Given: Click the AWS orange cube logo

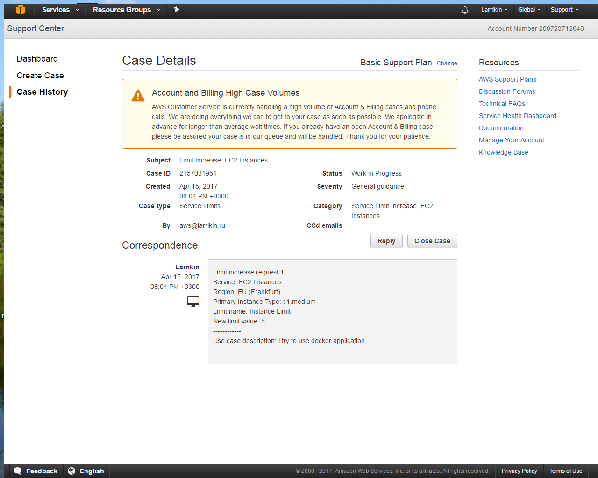Looking at the screenshot, I should pos(21,9).
